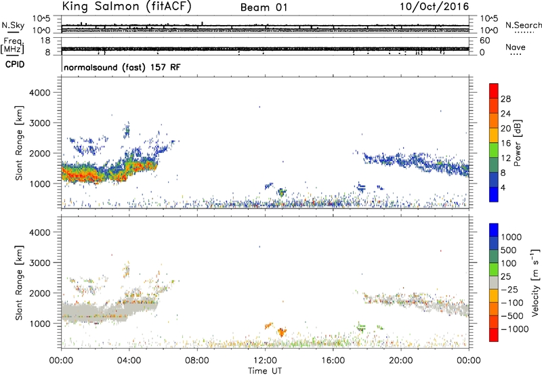The image size is (542, 375).
Task: Click the "Time UT" axis title
Action: (265, 371)
